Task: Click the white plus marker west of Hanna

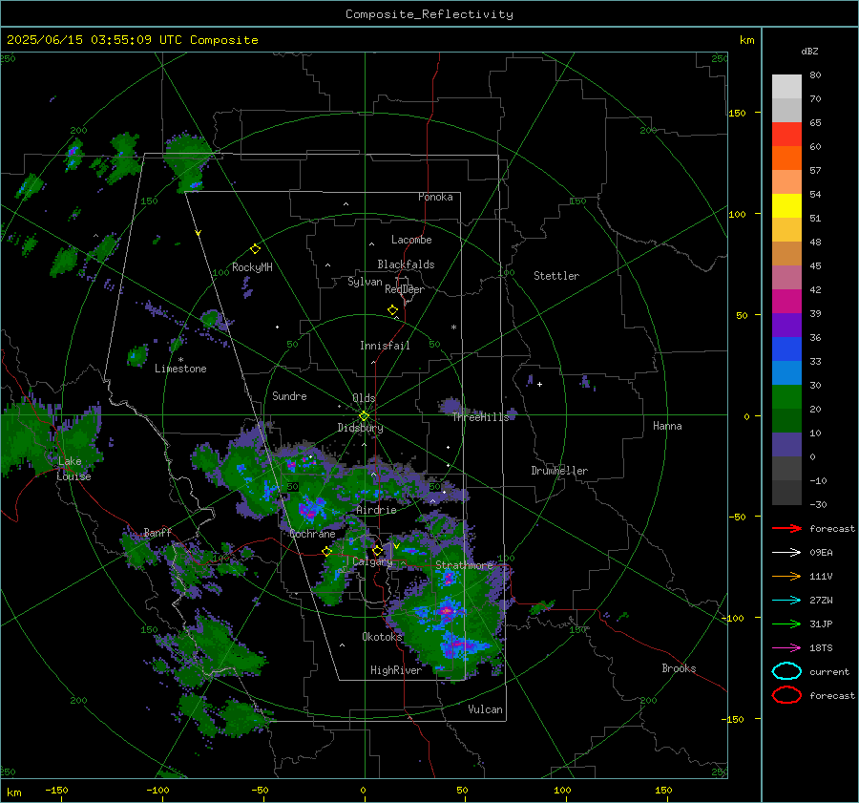Action: pos(539,384)
